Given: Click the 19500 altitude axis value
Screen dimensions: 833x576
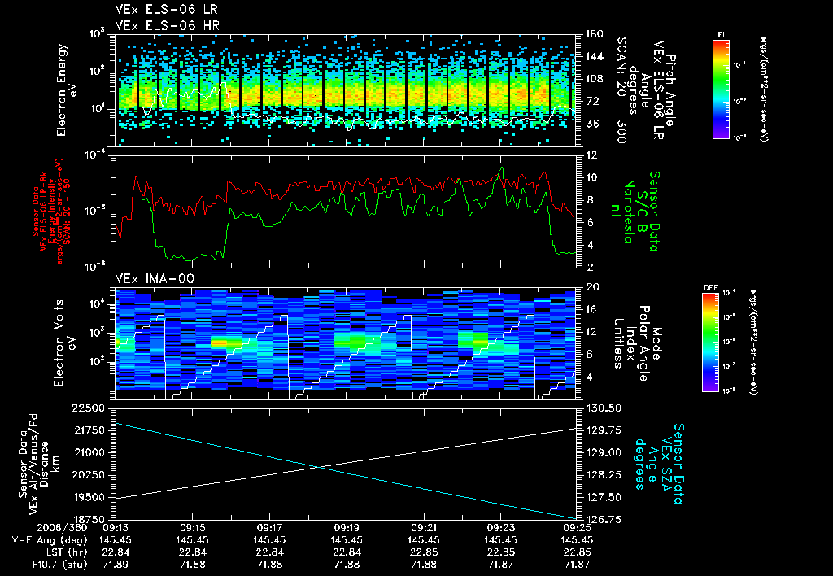Looking at the screenshot, I should [x=89, y=497].
